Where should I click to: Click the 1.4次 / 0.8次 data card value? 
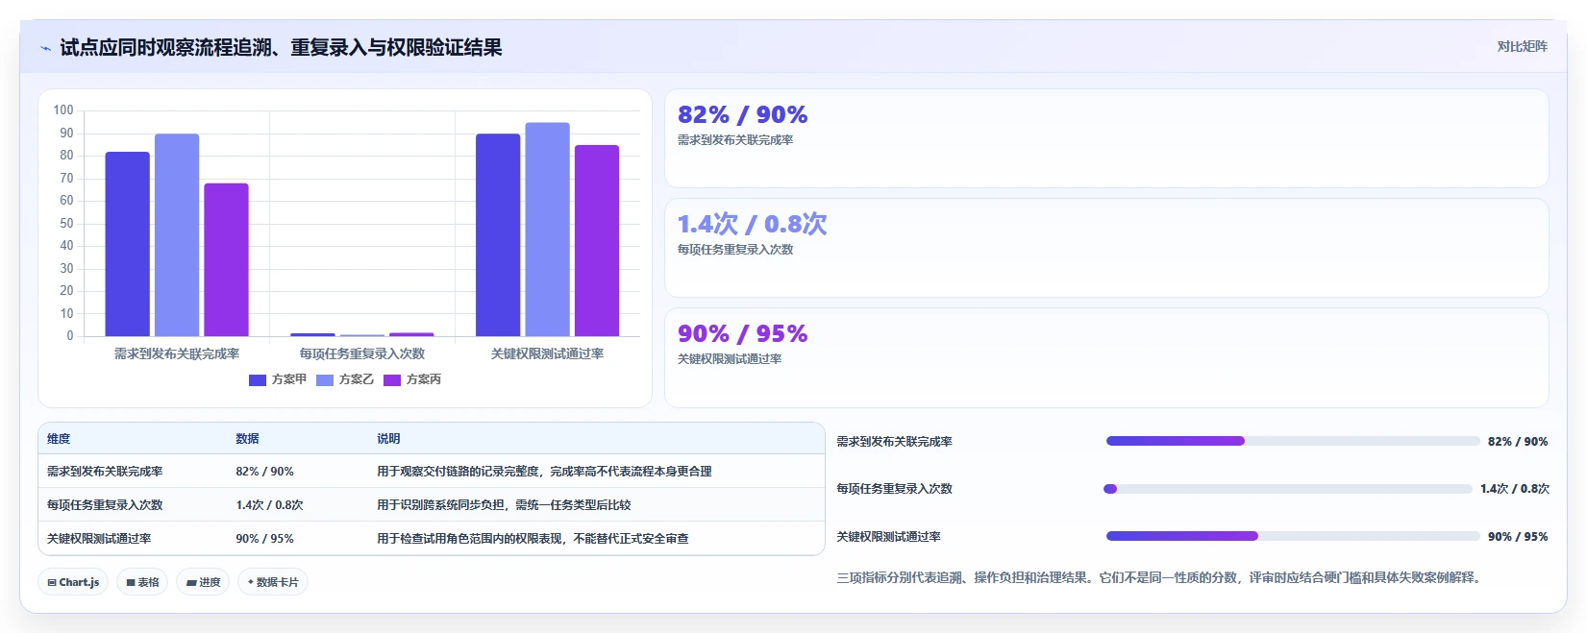coord(752,225)
